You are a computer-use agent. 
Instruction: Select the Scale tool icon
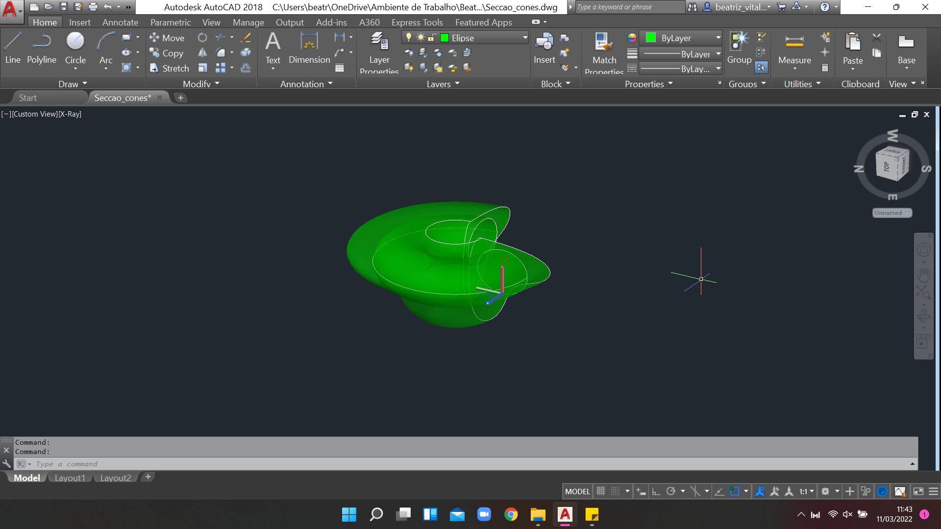point(202,68)
